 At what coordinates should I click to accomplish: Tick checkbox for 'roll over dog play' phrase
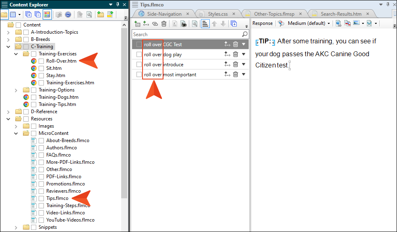tap(139, 54)
